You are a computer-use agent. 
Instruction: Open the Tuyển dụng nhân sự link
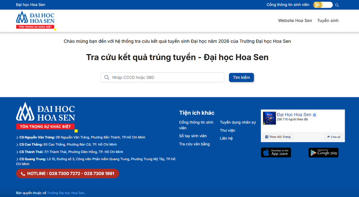click(238, 123)
